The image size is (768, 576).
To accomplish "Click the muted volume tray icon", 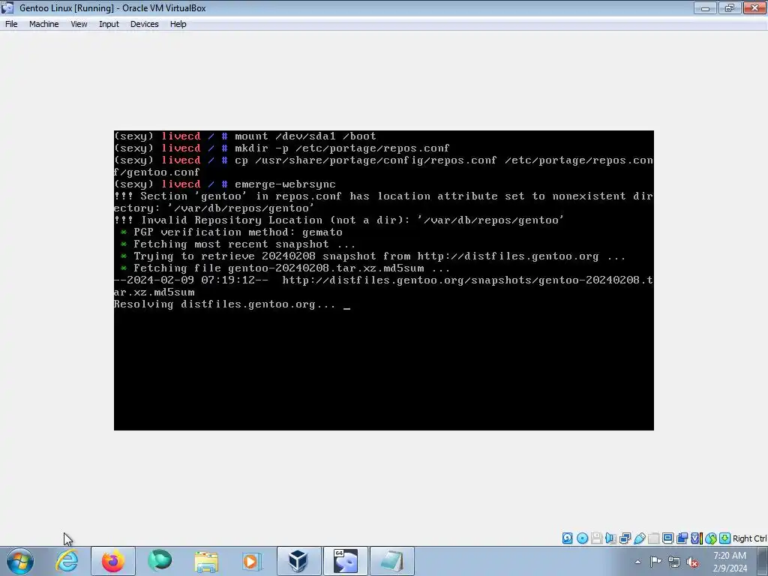I will (692, 562).
